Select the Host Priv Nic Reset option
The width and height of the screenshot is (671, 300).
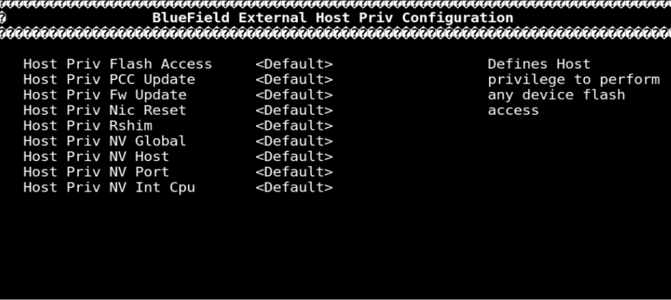pyautogui.click(x=104, y=110)
